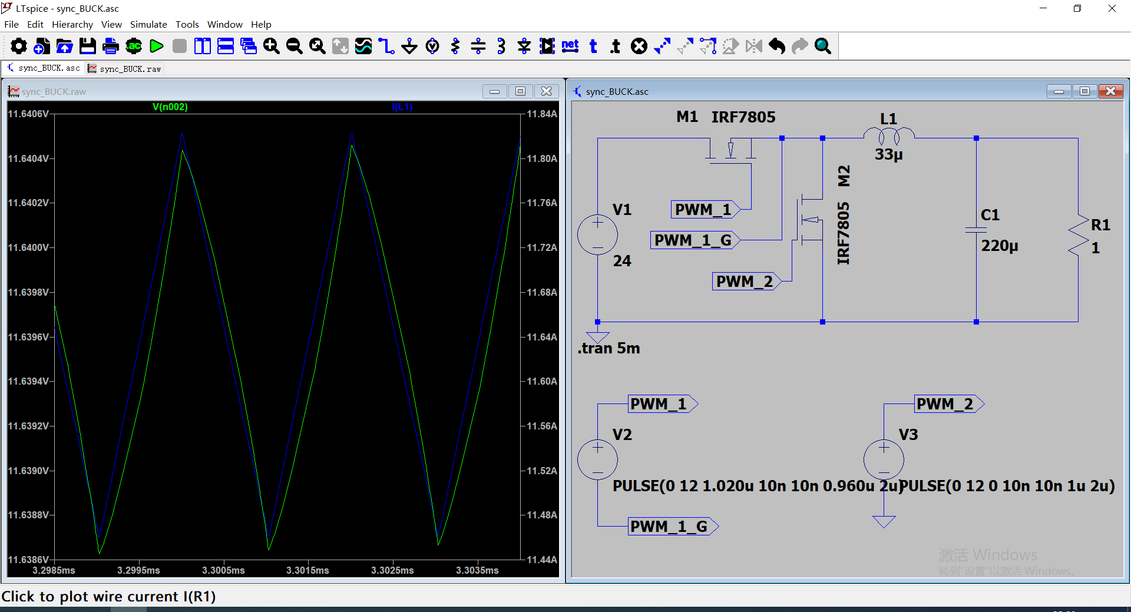Click the print icon in the toolbar
The image size is (1131, 612).
click(x=111, y=46)
